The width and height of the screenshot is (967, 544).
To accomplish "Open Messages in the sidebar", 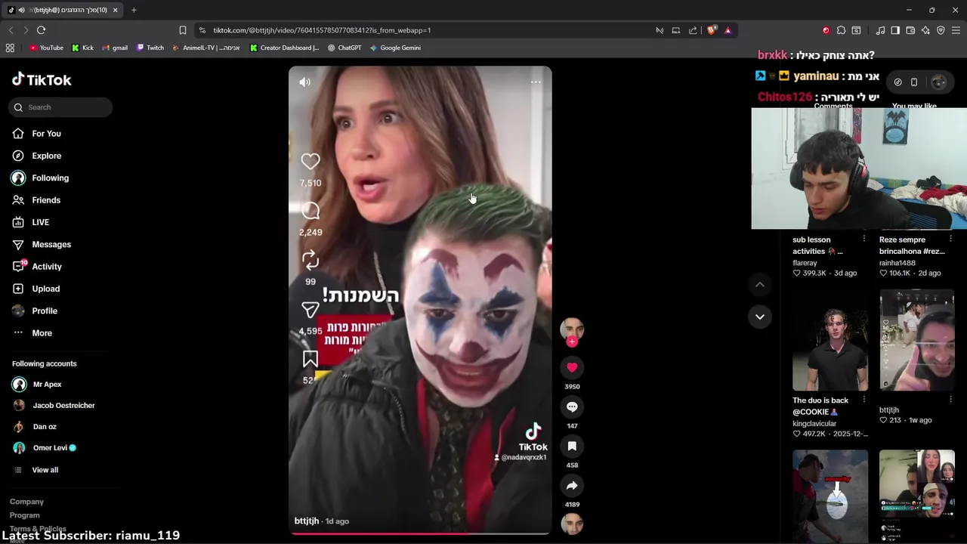I will (51, 244).
